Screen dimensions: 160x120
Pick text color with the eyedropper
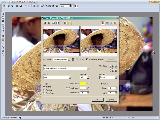tap(88, 83)
